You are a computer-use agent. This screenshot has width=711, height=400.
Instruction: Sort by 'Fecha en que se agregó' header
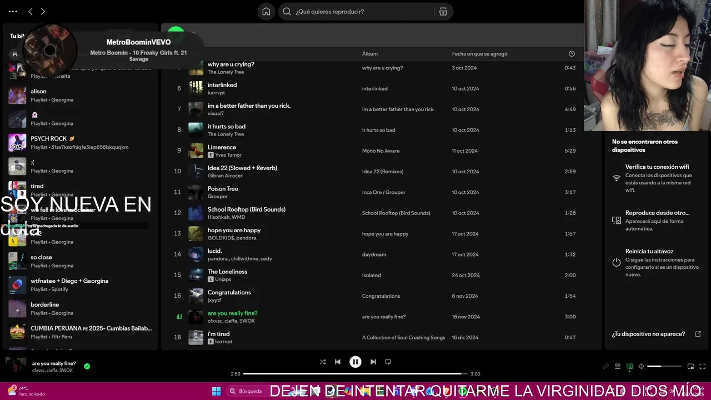click(480, 54)
